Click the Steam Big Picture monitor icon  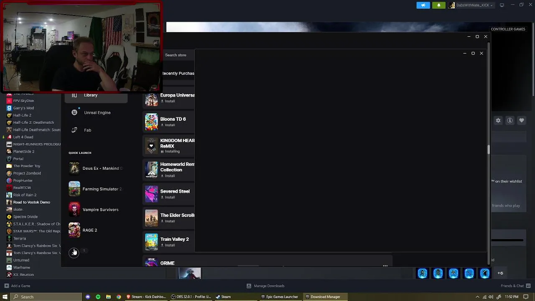tap(502, 5)
